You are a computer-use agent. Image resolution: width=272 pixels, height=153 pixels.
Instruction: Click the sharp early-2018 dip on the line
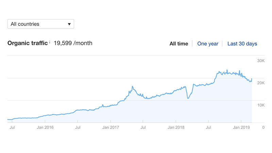click(x=188, y=98)
